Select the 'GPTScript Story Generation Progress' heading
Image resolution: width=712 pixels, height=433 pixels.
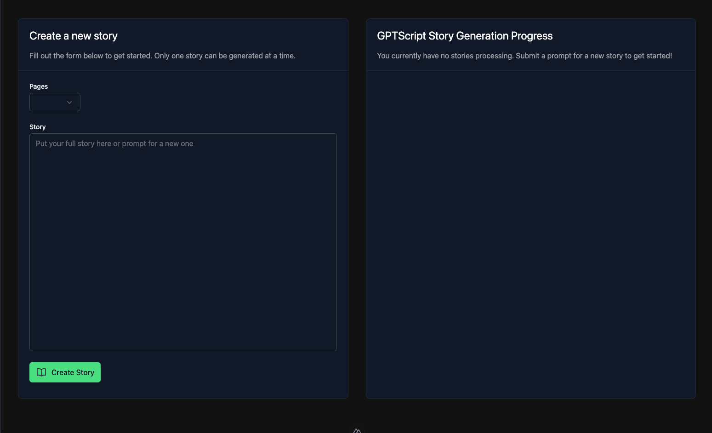(465, 36)
